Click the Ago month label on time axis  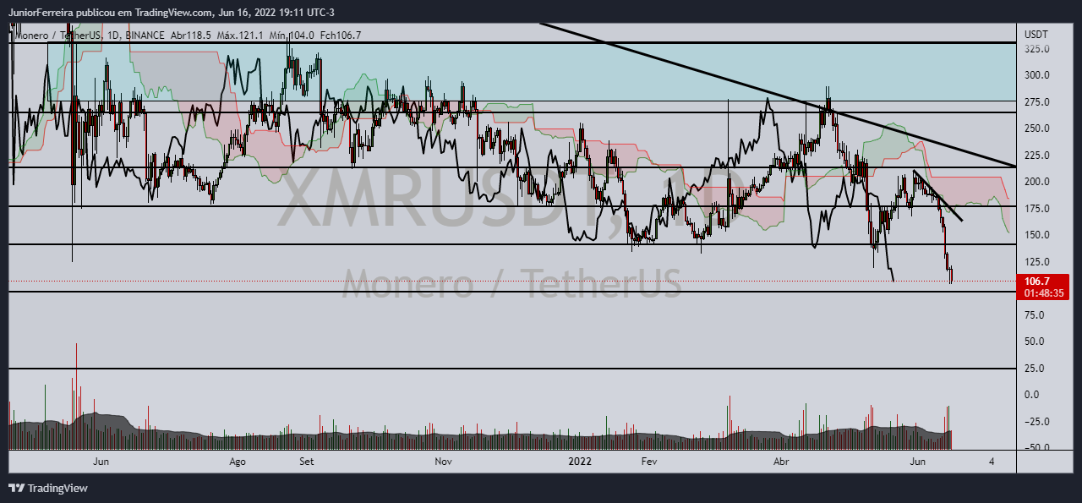(238, 462)
